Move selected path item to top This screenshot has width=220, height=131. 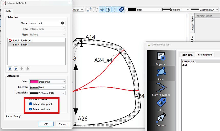point(10,68)
